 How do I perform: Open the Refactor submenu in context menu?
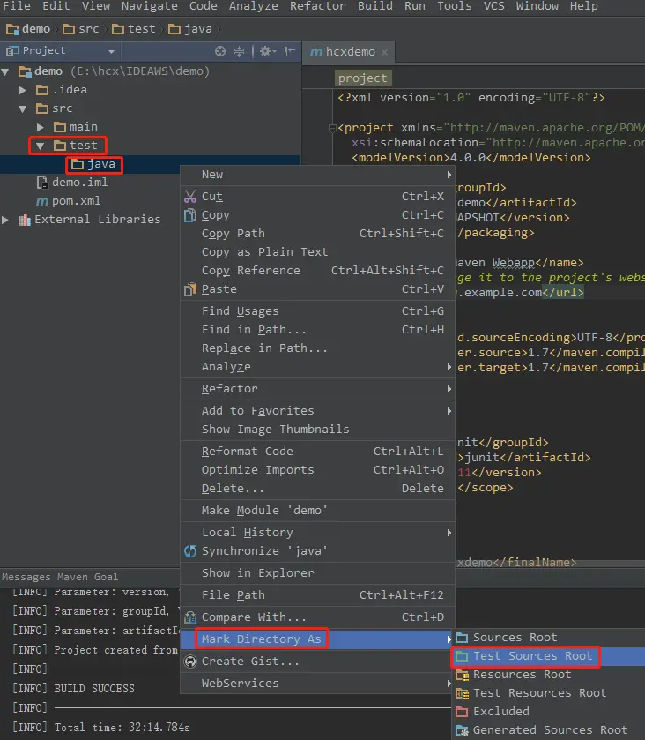pos(318,389)
